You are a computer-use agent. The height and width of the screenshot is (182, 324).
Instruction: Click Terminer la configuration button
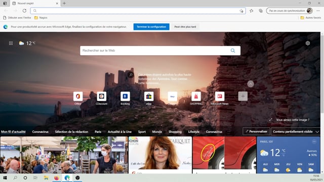(x=151, y=27)
